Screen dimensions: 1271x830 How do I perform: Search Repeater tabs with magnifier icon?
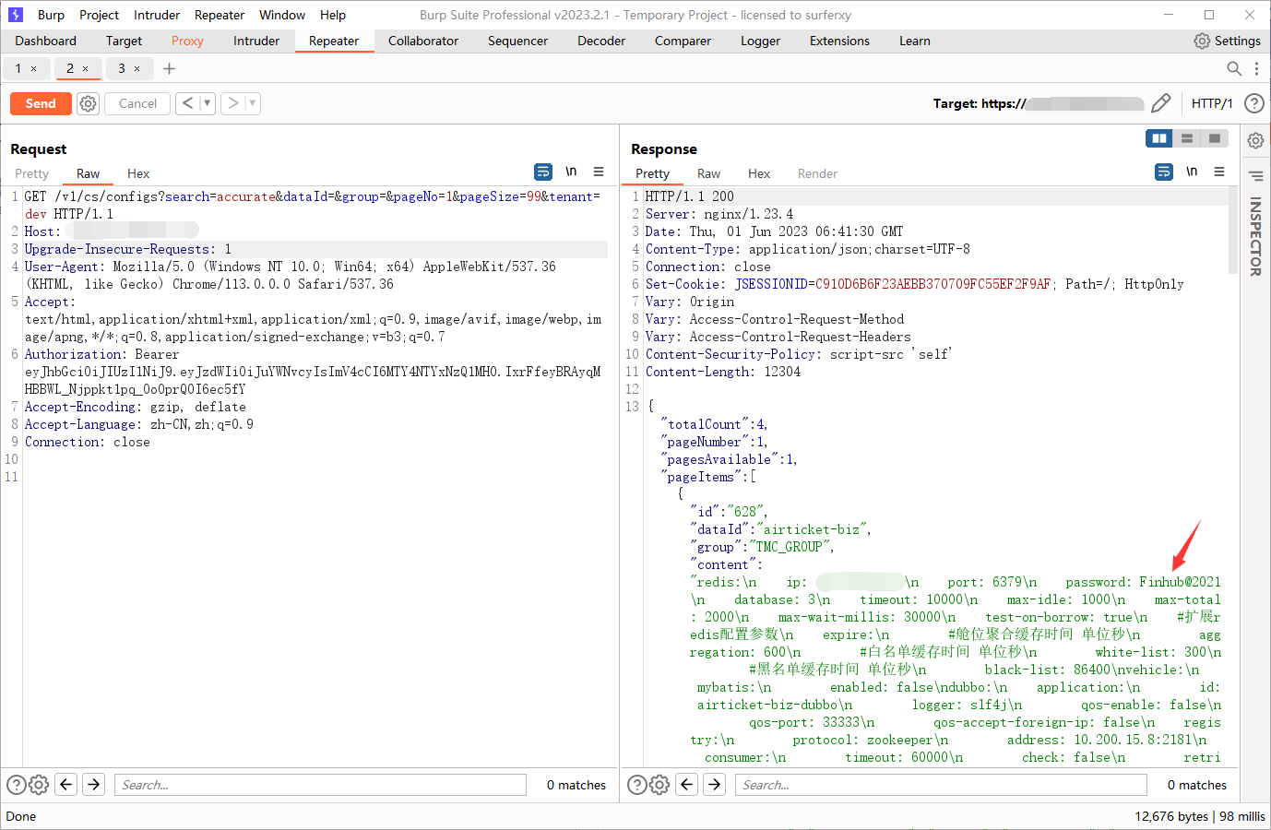click(1234, 68)
